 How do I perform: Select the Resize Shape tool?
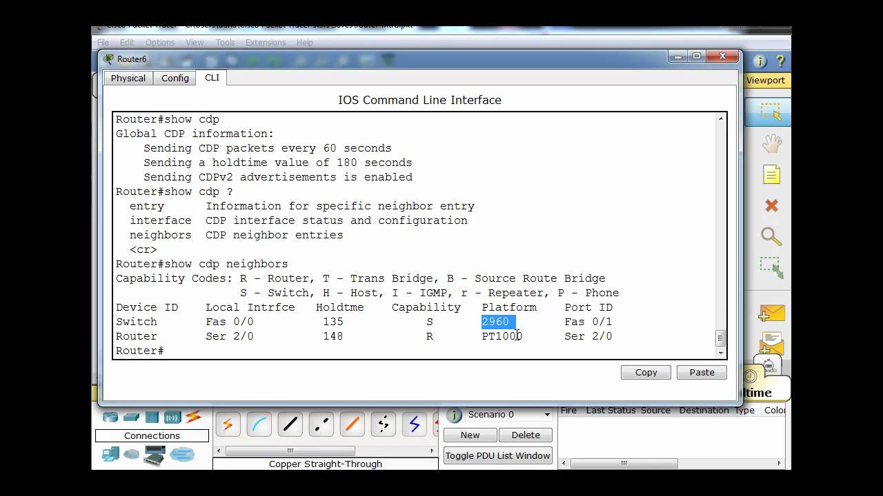pos(771,267)
